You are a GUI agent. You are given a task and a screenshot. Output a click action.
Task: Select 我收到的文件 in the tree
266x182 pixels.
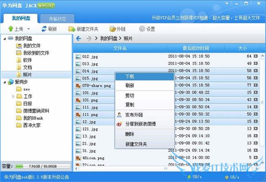click(36, 53)
